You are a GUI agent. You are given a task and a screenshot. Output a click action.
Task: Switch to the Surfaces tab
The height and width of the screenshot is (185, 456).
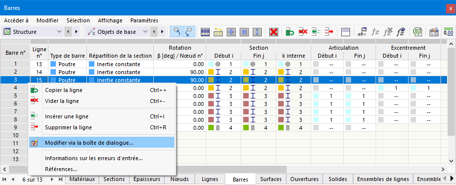coord(271,179)
